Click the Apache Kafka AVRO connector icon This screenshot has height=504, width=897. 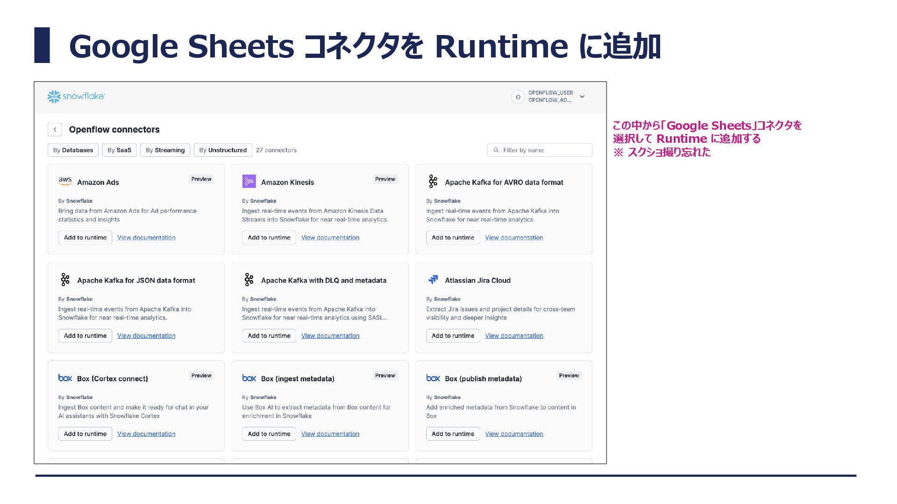pos(433,182)
